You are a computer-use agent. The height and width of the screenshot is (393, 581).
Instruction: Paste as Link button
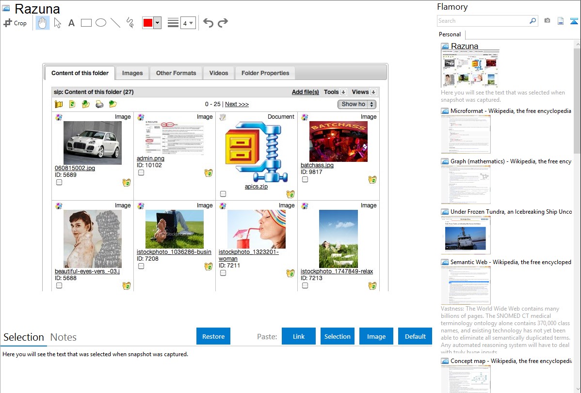tap(299, 336)
